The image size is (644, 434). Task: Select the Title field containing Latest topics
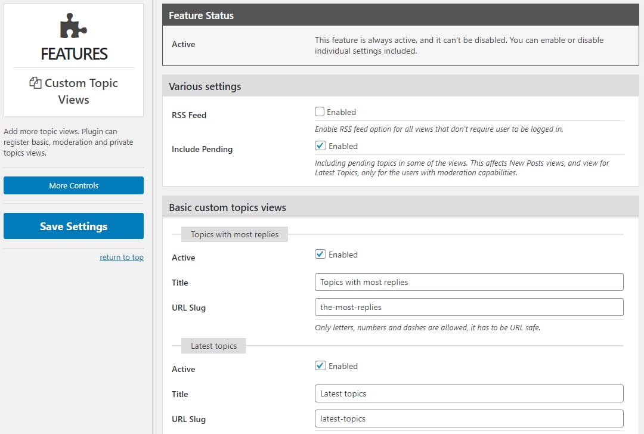pyautogui.click(x=469, y=393)
